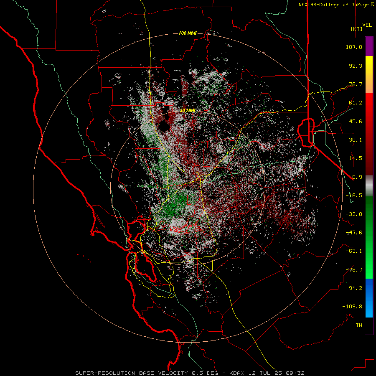
Task: Click the -47.6 velocity scale value
Action: point(354,233)
